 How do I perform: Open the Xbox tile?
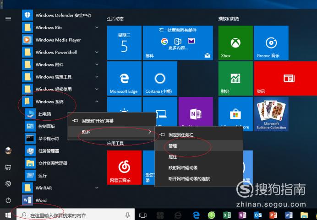[235, 43]
